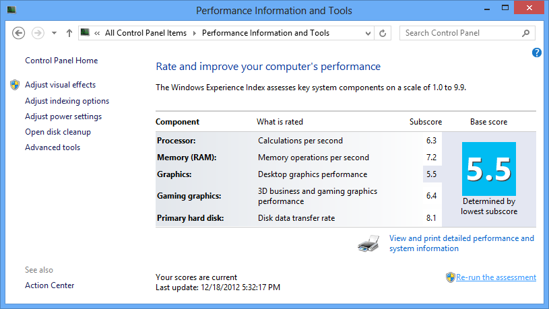Click the shield icon next to Re-run
This screenshot has height=309, width=549.
click(x=450, y=277)
